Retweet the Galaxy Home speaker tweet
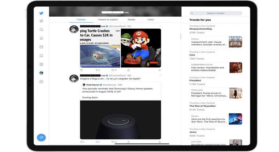Screen dimensions: 279x152 coord(98,142)
